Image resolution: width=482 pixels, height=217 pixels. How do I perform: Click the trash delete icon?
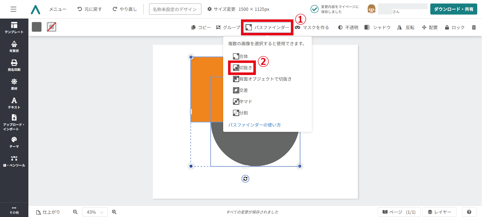474,27
